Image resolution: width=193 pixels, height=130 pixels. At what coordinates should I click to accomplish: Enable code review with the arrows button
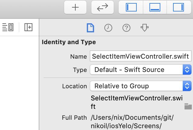click(x=103, y=7)
